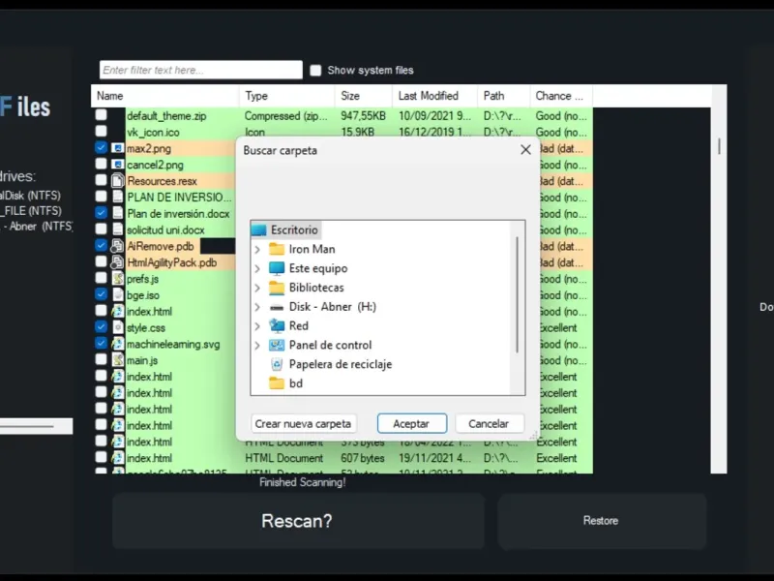Toggle Show system files checkbox
Viewport: 774px width, 581px height.
[315, 70]
